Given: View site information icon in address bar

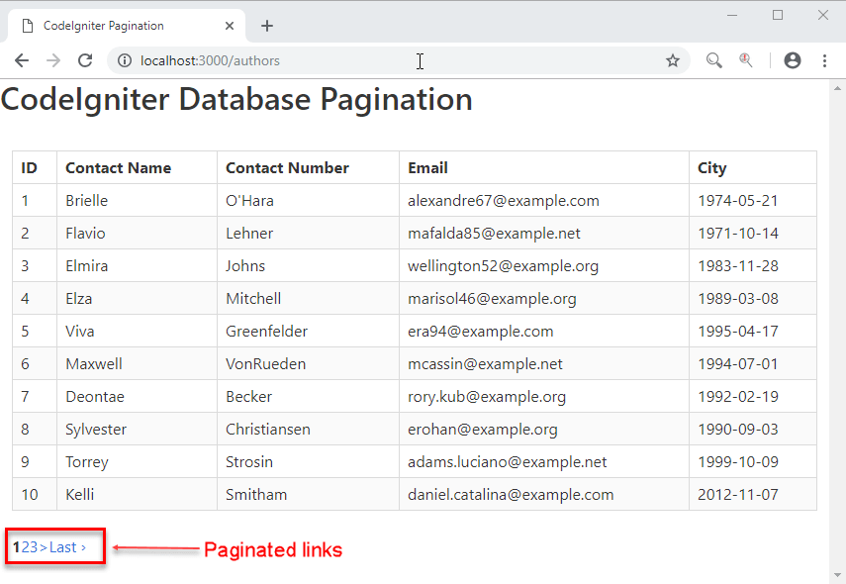Looking at the screenshot, I should [125, 61].
